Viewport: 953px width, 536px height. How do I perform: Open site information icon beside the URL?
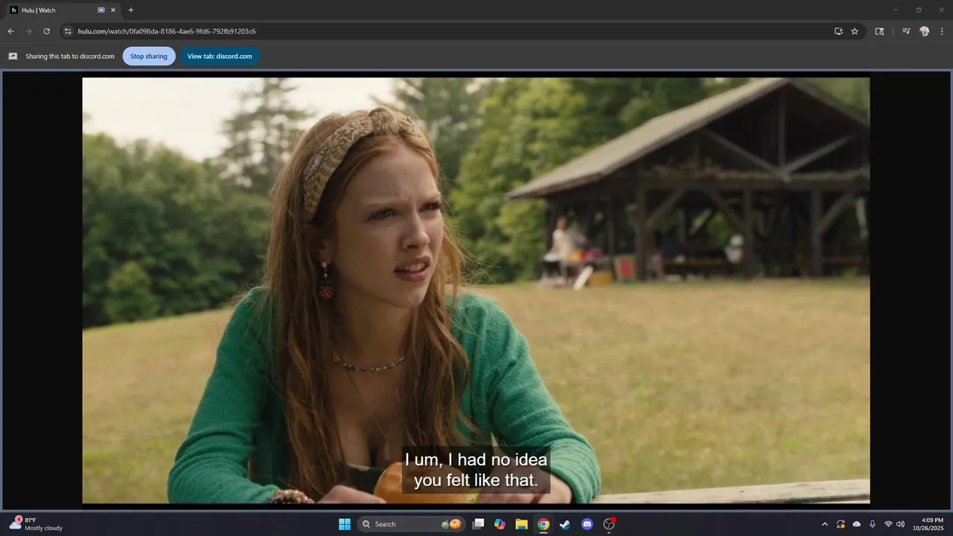point(67,31)
